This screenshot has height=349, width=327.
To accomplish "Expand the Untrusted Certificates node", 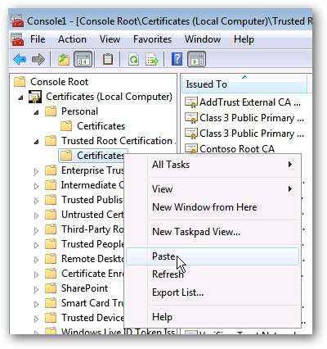I will [36, 215].
